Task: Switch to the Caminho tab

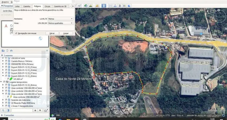Action: (27, 6)
